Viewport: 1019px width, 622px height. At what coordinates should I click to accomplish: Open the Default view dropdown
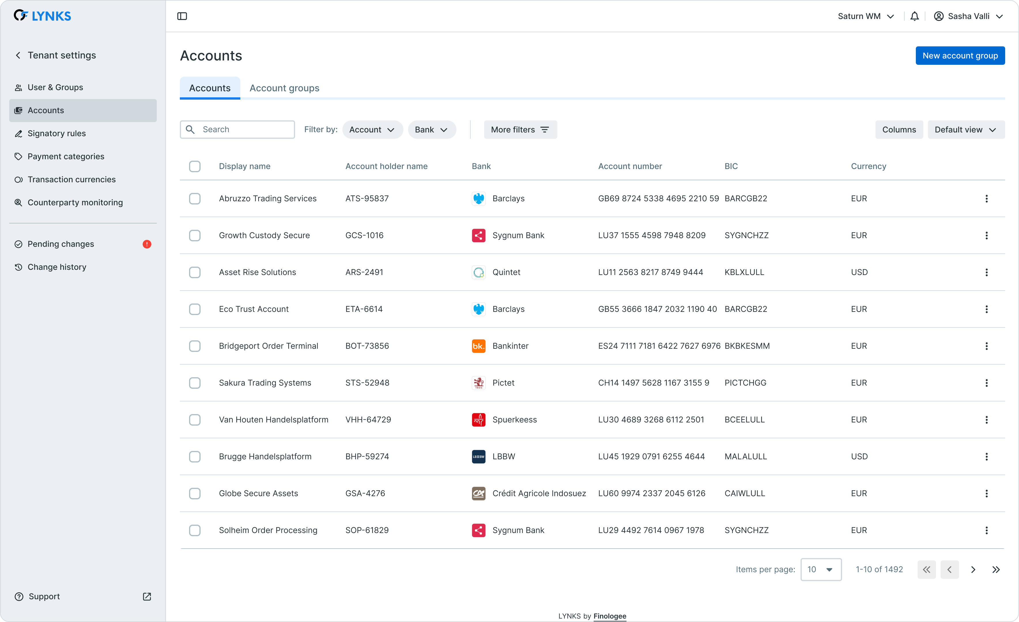[966, 130]
